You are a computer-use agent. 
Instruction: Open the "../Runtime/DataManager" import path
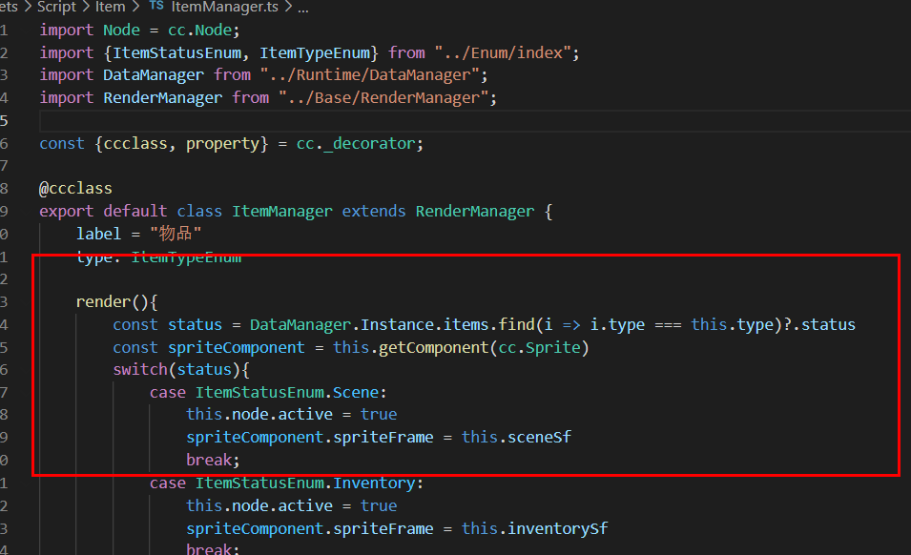click(370, 75)
